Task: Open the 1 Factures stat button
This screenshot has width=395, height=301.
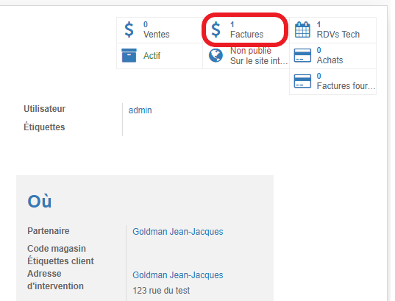Action: 246,30
